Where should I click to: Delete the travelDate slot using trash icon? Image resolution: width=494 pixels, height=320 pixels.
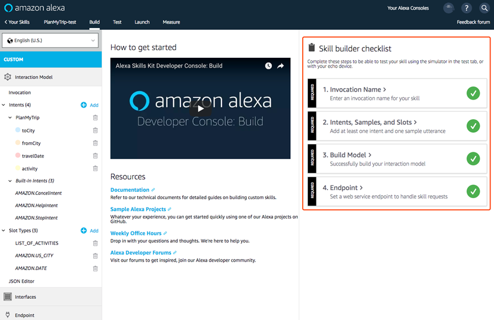point(95,156)
